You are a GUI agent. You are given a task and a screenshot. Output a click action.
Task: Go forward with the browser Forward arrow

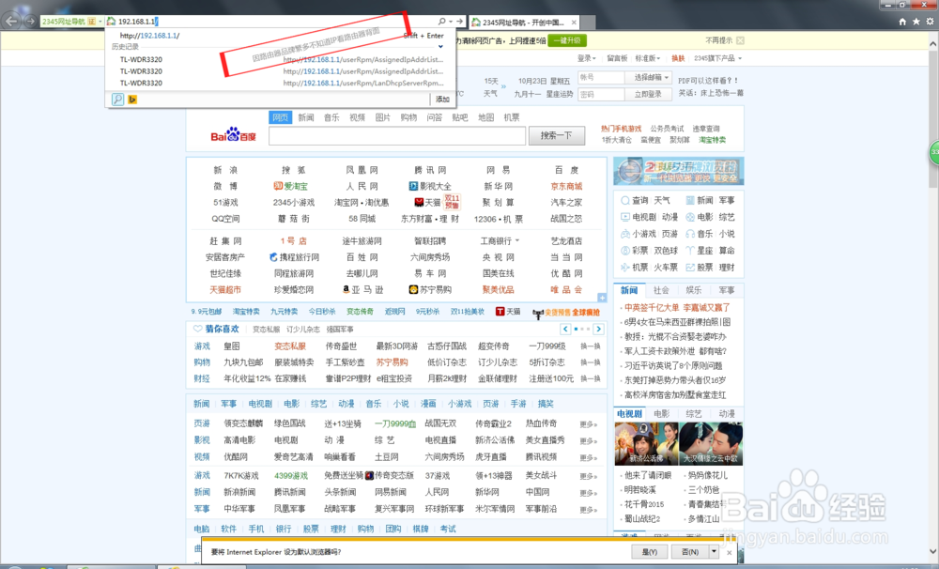tap(31, 21)
